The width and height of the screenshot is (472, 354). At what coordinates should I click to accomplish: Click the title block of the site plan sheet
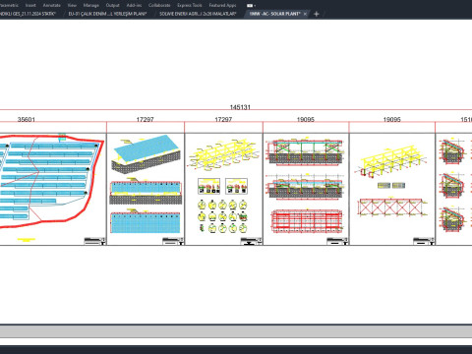95,241
